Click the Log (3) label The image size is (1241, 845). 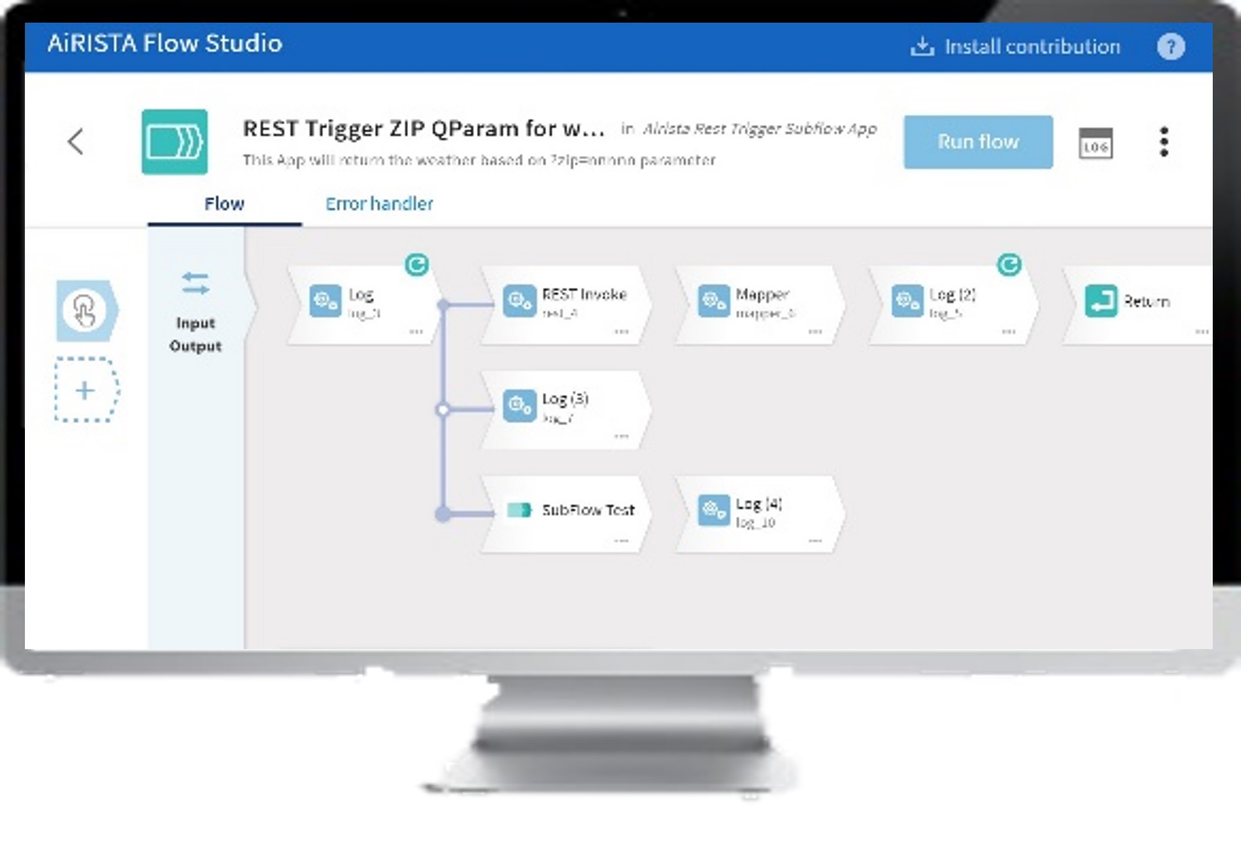565,399
